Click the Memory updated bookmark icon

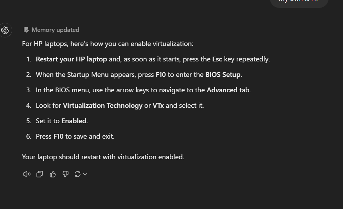point(26,30)
